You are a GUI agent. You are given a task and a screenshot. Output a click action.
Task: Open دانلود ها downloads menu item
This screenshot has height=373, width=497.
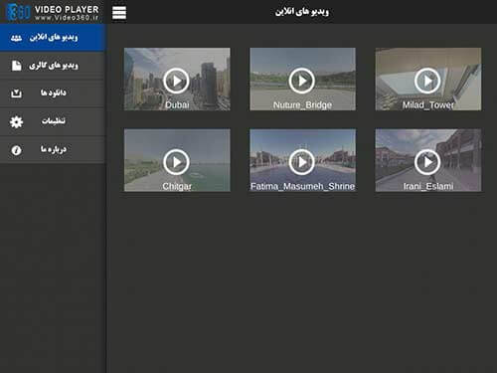click(x=53, y=93)
